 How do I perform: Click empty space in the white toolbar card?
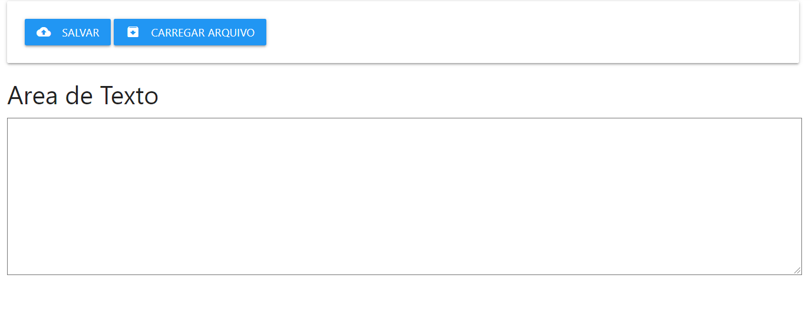[x=530, y=32]
